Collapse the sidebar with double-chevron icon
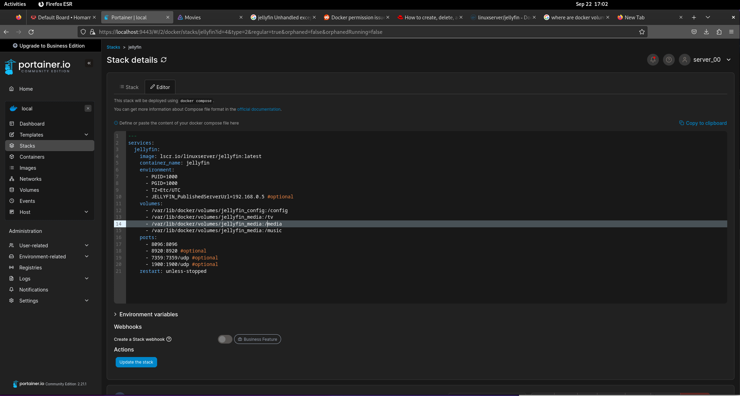This screenshot has width=740, height=396. click(x=89, y=63)
